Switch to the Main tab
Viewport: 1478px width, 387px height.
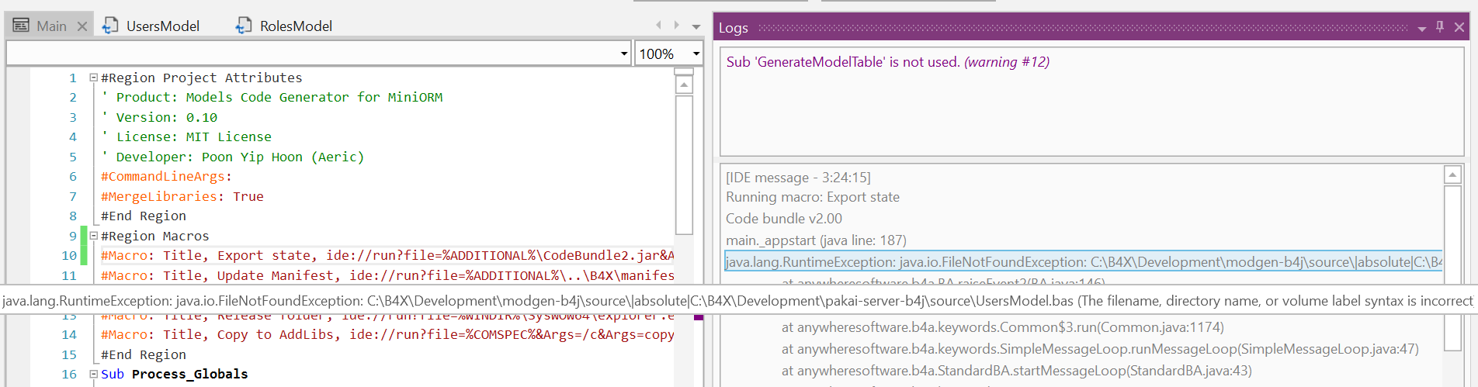click(x=50, y=26)
